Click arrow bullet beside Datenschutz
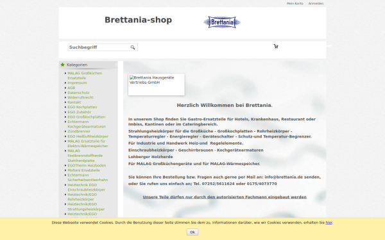Screen dimensions: 385x240 click(x=65, y=93)
